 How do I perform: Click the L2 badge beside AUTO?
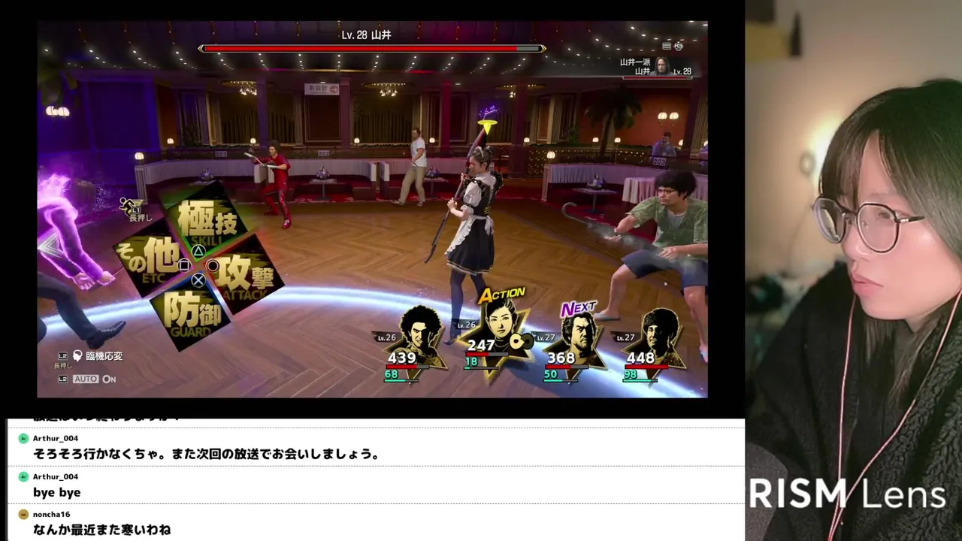coord(63,379)
